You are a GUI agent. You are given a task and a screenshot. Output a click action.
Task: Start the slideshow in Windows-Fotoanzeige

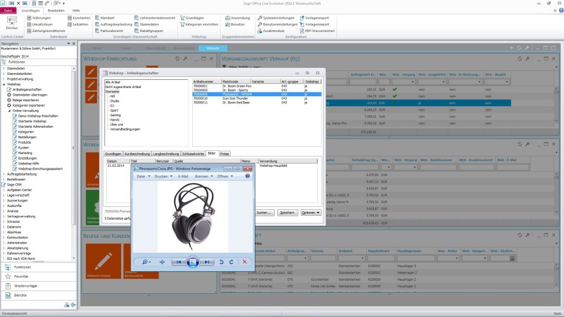coord(192,262)
